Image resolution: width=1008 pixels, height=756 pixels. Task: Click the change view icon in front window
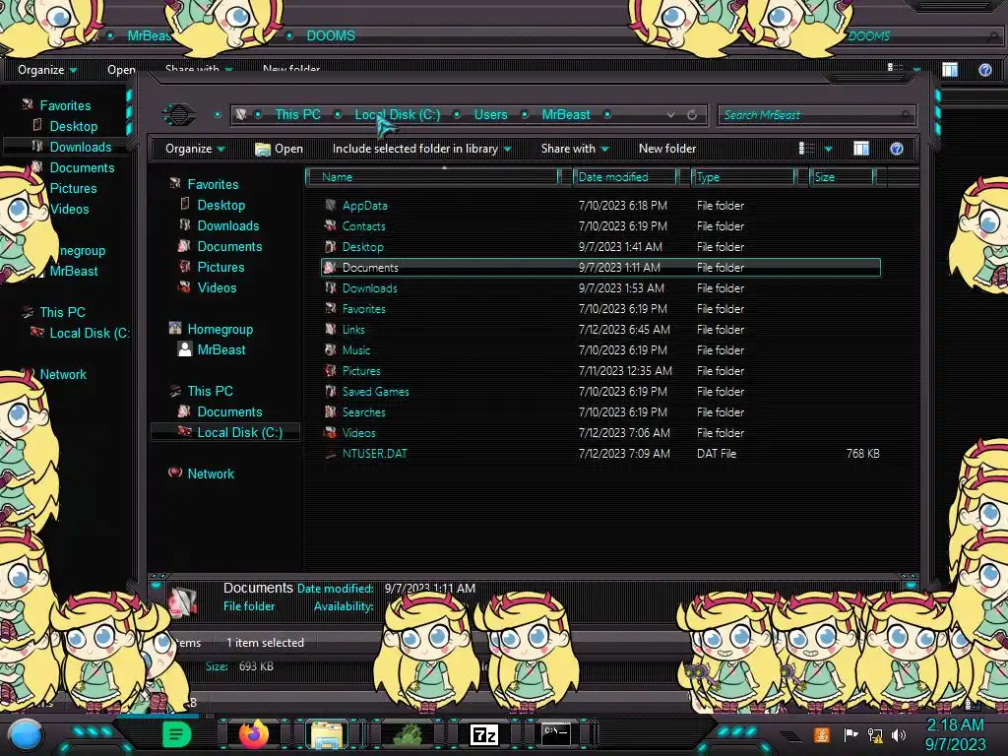coord(806,150)
